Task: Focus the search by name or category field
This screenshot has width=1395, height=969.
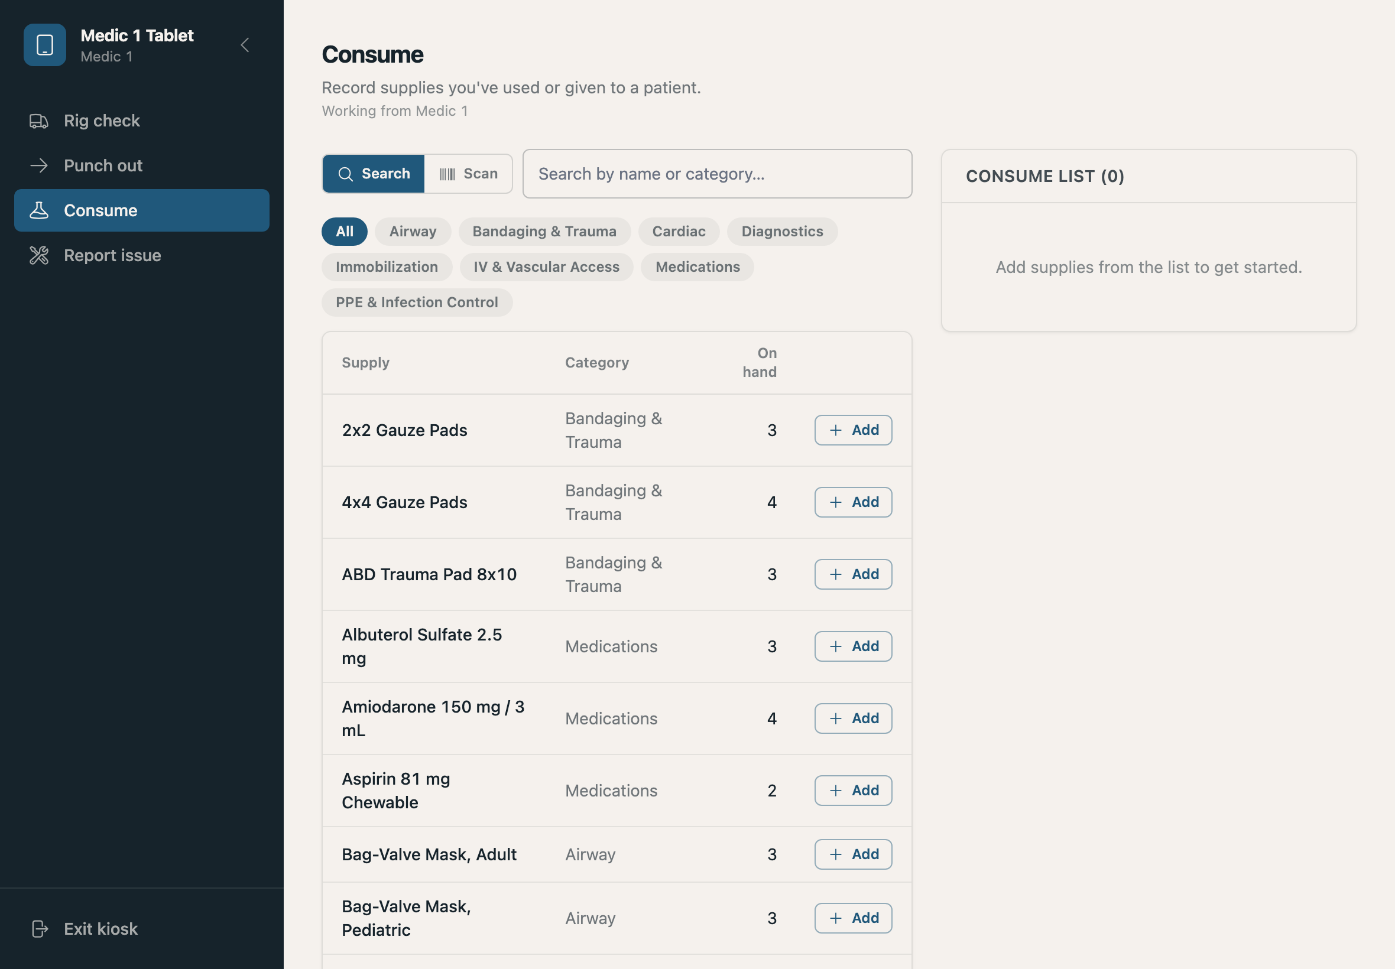Action: (x=717, y=174)
